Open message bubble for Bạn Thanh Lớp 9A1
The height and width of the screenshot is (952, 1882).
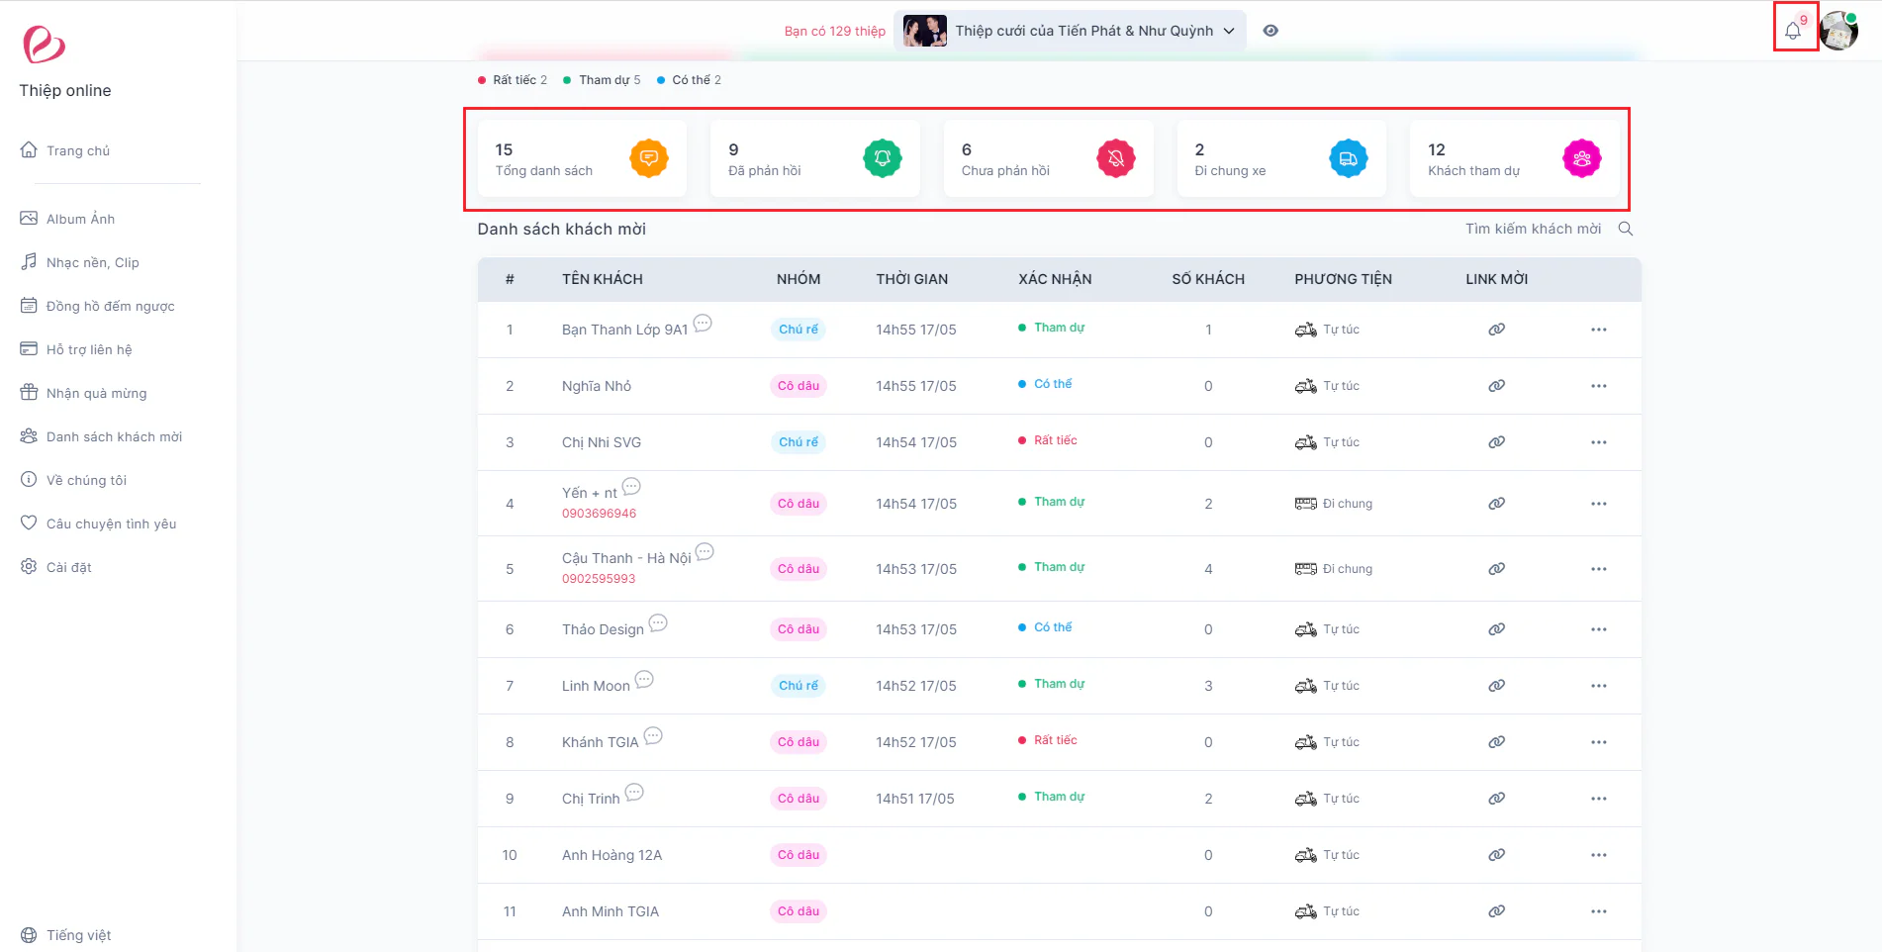tap(703, 323)
